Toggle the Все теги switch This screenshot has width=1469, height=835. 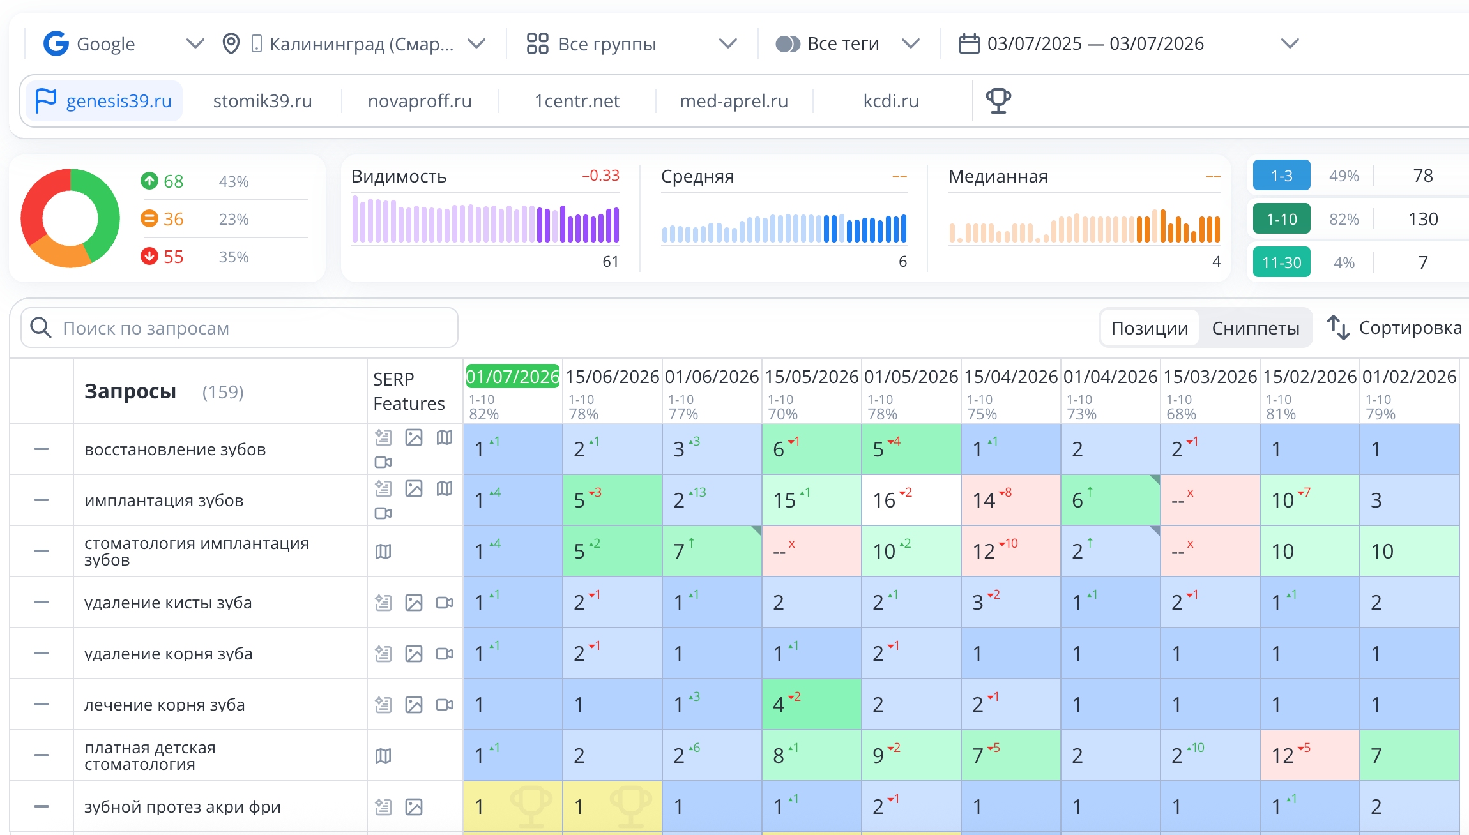[788, 44]
